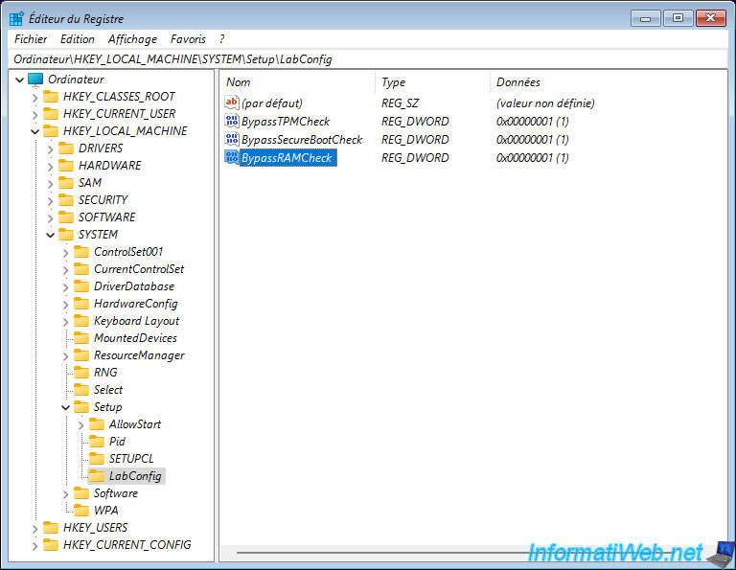Select the HKEY_USERS hive label
Viewport: 736px width, 570px height.
[x=95, y=528]
